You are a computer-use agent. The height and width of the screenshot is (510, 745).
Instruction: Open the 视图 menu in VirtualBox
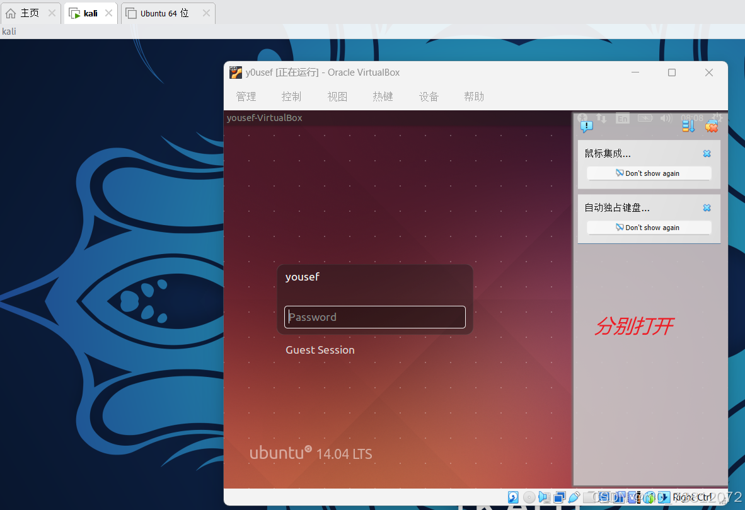[337, 96]
